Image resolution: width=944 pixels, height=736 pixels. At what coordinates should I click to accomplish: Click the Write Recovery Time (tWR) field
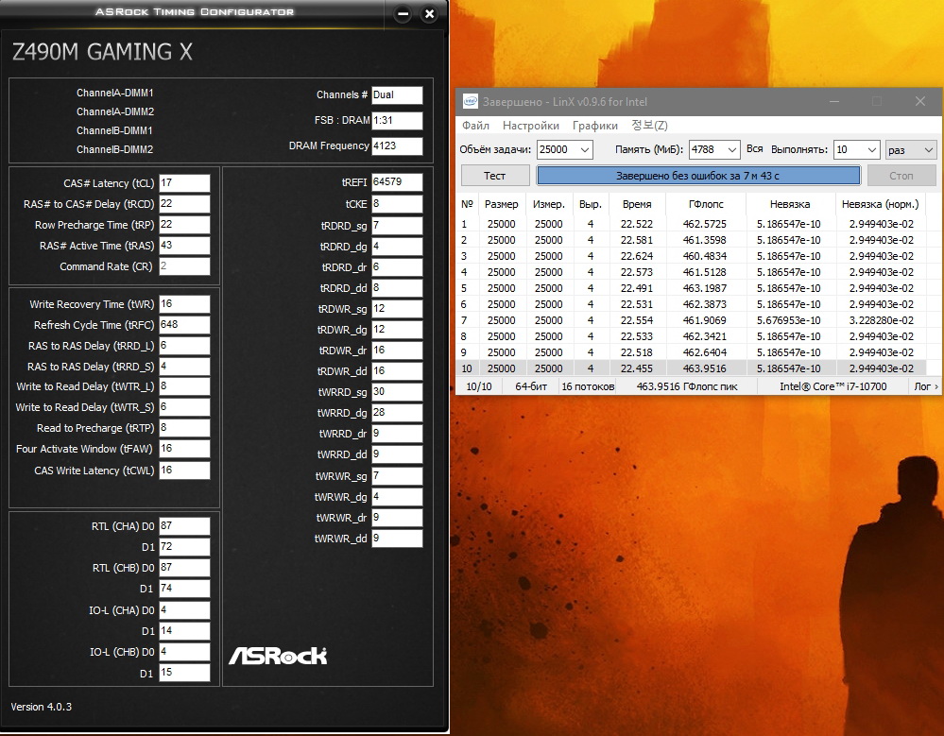pyautogui.click(x=184, y=304)
